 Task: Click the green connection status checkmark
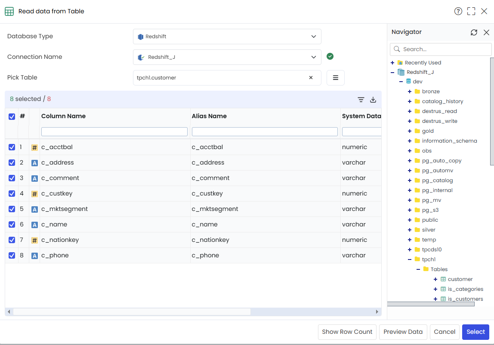[330, 56]
